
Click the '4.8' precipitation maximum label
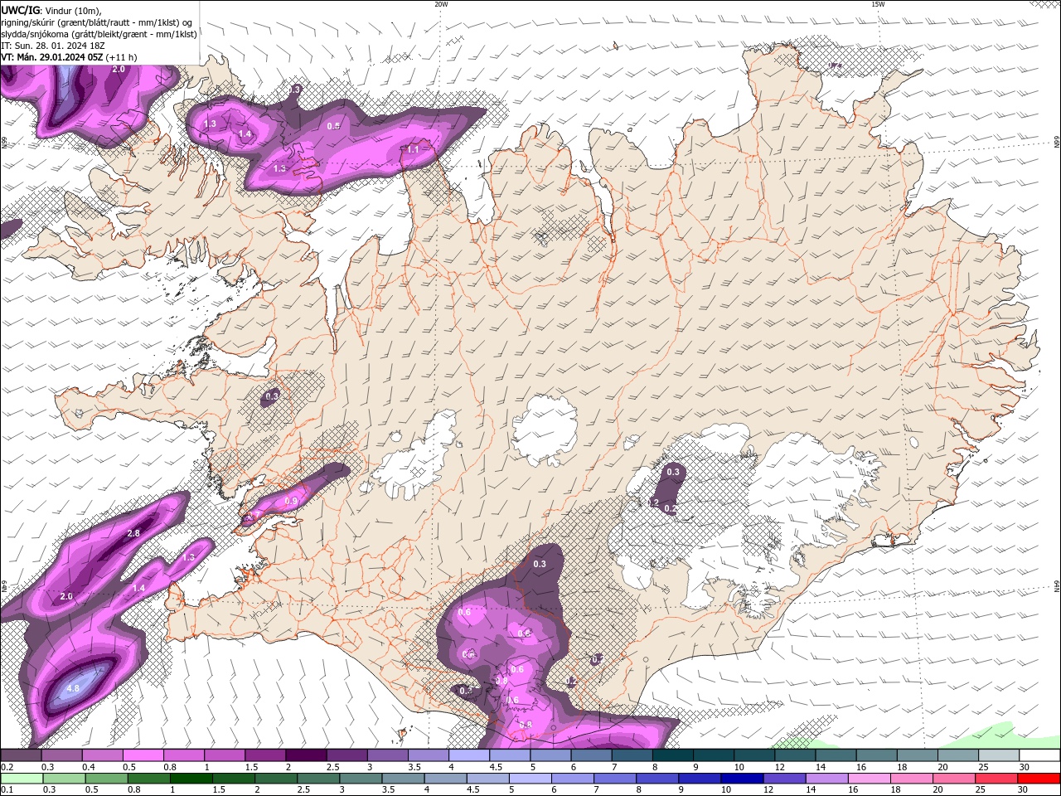(73, 688)
